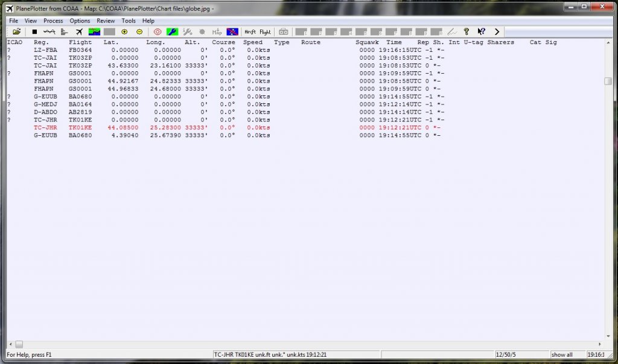
Task: Select quick chart slot 7
Action: click(x=391, y=31)
